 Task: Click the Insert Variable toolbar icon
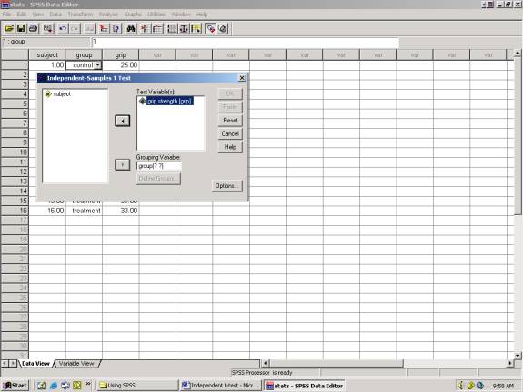(x=157, y=29)
